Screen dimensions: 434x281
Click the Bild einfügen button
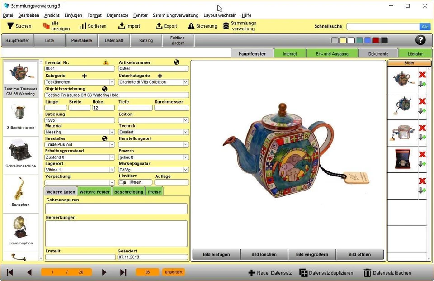(x=216, y=254)
